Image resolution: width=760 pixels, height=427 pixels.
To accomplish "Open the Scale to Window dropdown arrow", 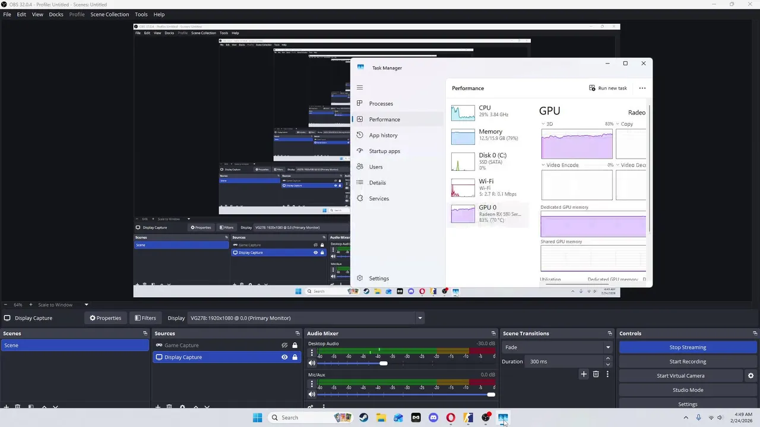I will point(86,305).
